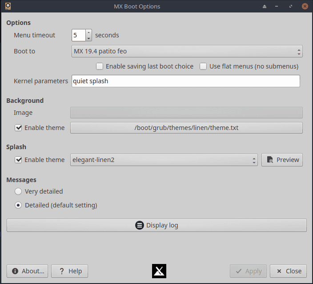The image size is (313, 284).
Task: Click the keep-above arrow icon in title bar
Action: tap(265, 6)
